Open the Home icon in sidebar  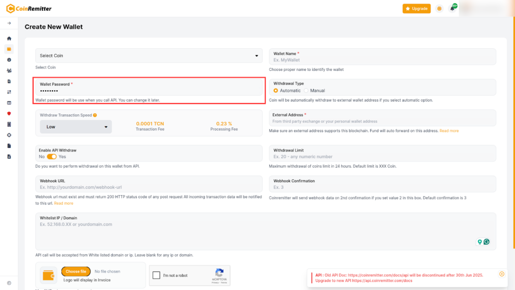[9, 38]
